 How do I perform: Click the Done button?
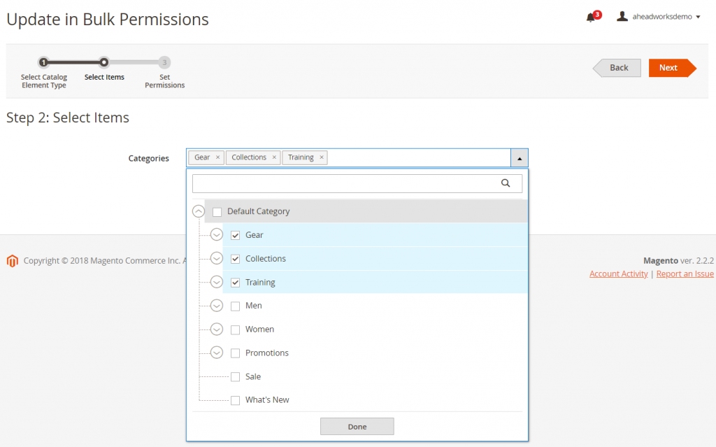click(357, 427)
